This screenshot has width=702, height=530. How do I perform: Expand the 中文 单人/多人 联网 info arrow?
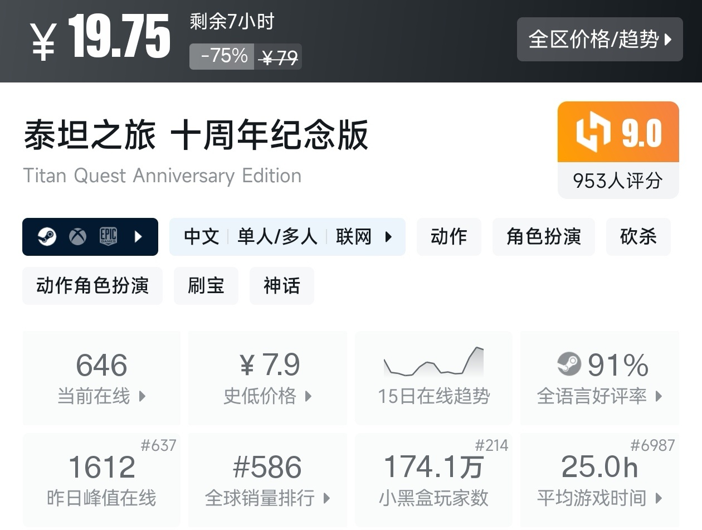click(388, 237)
